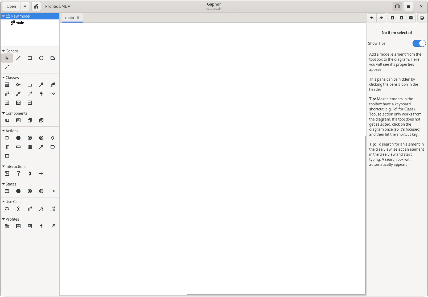Collapse the New model tree node
The image size is (428, 297).
(x=3, y=16)
